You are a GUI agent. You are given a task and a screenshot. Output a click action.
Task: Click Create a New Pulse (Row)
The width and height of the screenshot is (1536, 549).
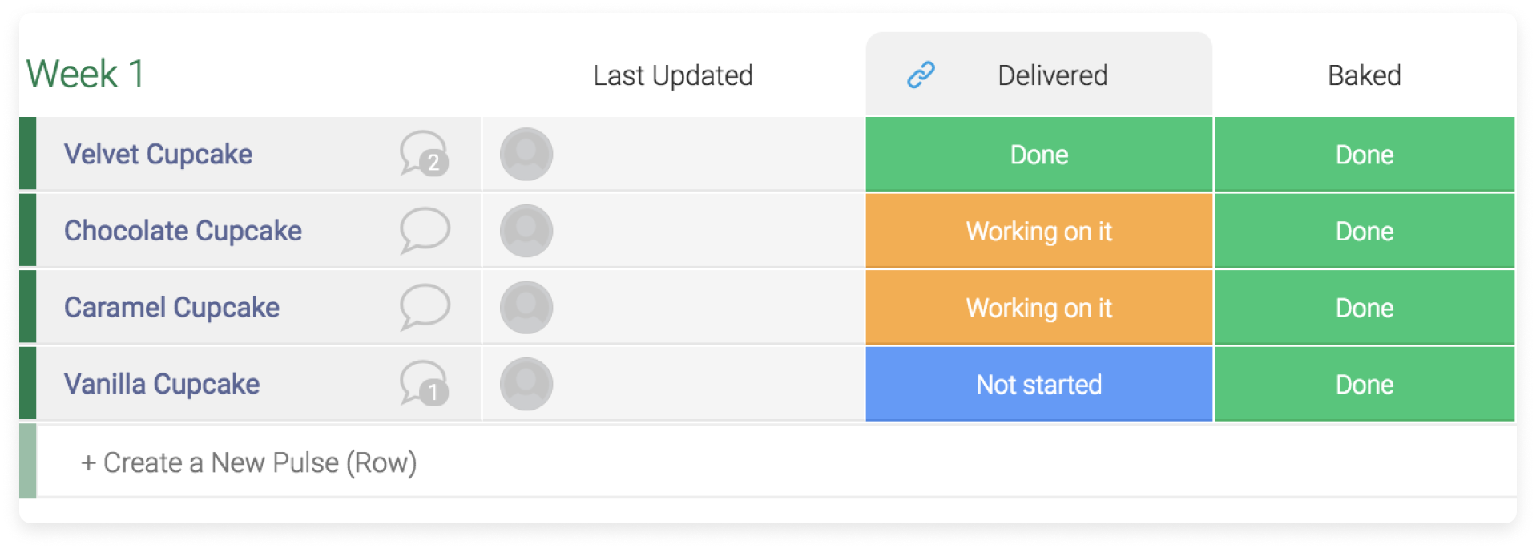tap(248, 462)
